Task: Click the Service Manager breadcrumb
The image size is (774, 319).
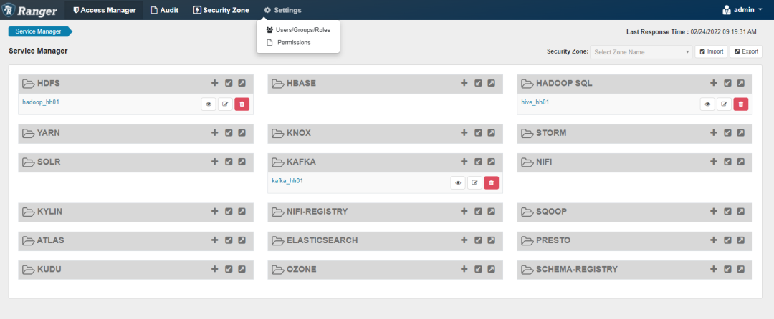Action: 40,31
